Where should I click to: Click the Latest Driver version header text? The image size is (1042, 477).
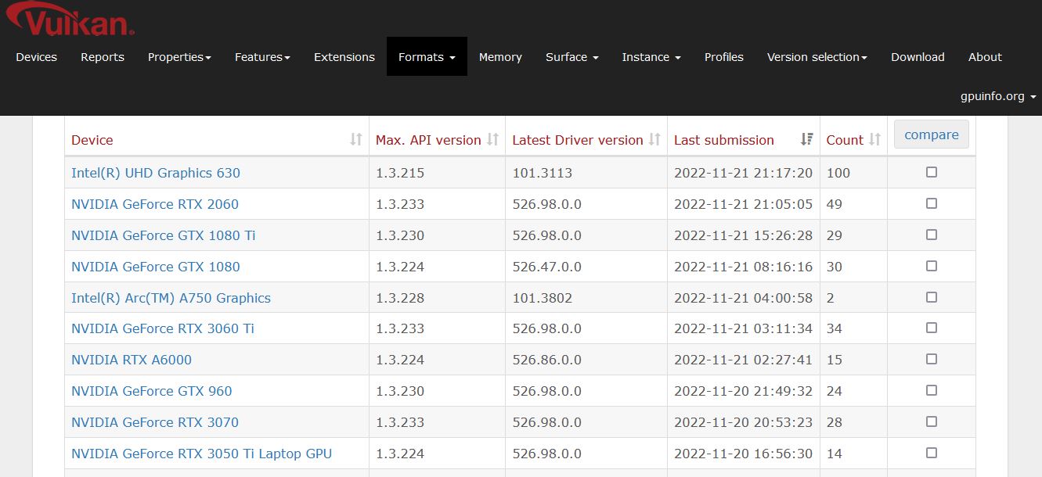578,140
